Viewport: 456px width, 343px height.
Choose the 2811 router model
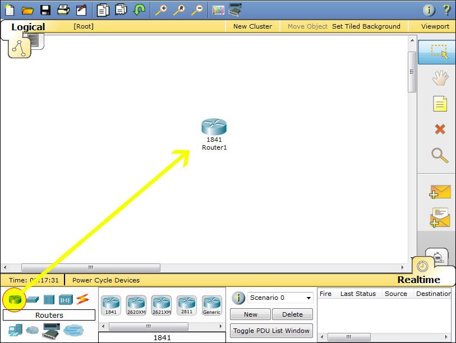[187, 305]
